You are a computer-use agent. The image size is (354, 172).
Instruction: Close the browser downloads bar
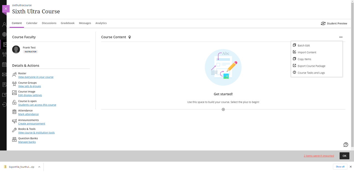click(x=350, y=167)
